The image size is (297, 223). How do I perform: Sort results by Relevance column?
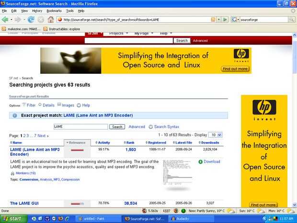click(x=77, y=142)
